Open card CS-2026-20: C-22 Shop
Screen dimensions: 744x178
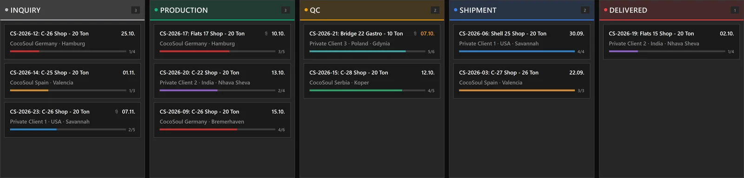pos(222,81)
